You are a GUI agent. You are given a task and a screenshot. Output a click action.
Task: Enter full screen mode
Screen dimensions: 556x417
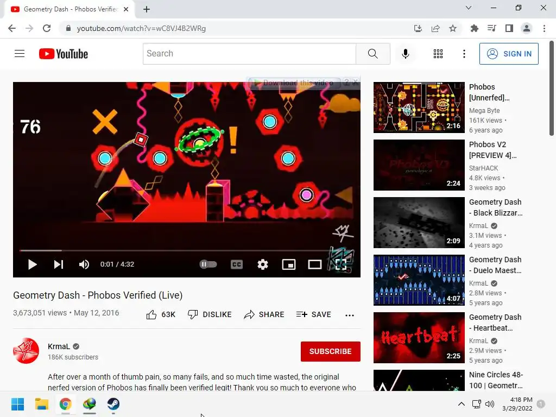pyautogui.click(x=341, y=264)
